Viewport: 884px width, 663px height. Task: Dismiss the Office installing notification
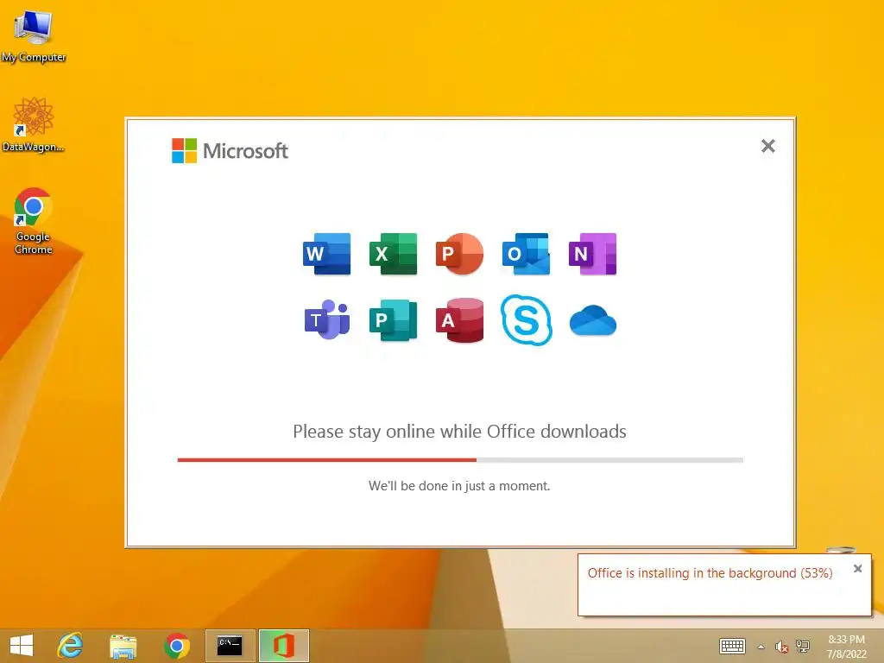[x=857, y=568]
